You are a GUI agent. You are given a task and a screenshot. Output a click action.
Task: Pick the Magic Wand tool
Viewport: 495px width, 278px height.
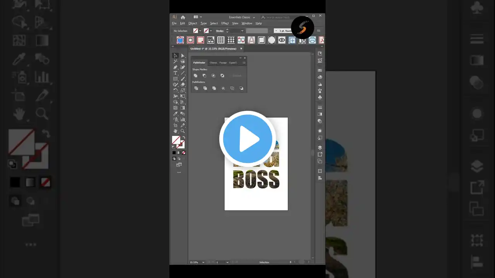[175, 61]
